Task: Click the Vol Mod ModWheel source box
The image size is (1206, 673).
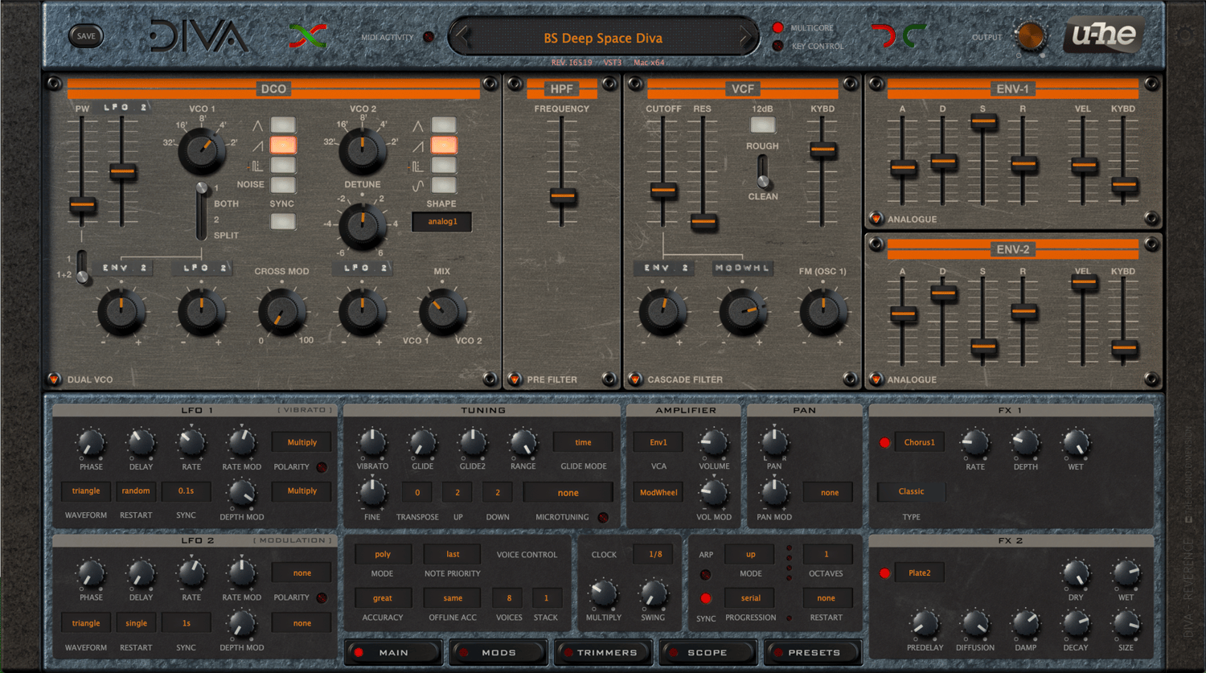Action: (658, 492)
